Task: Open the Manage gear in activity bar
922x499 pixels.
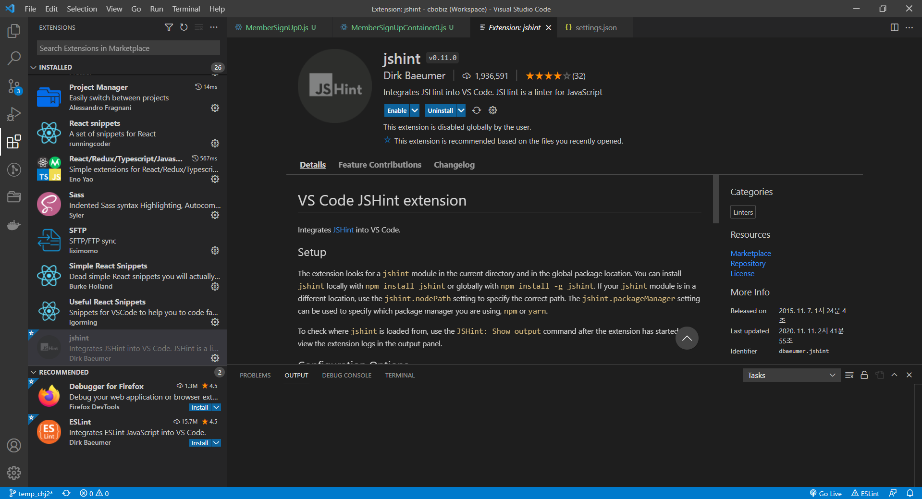Action: click(14, 473)
